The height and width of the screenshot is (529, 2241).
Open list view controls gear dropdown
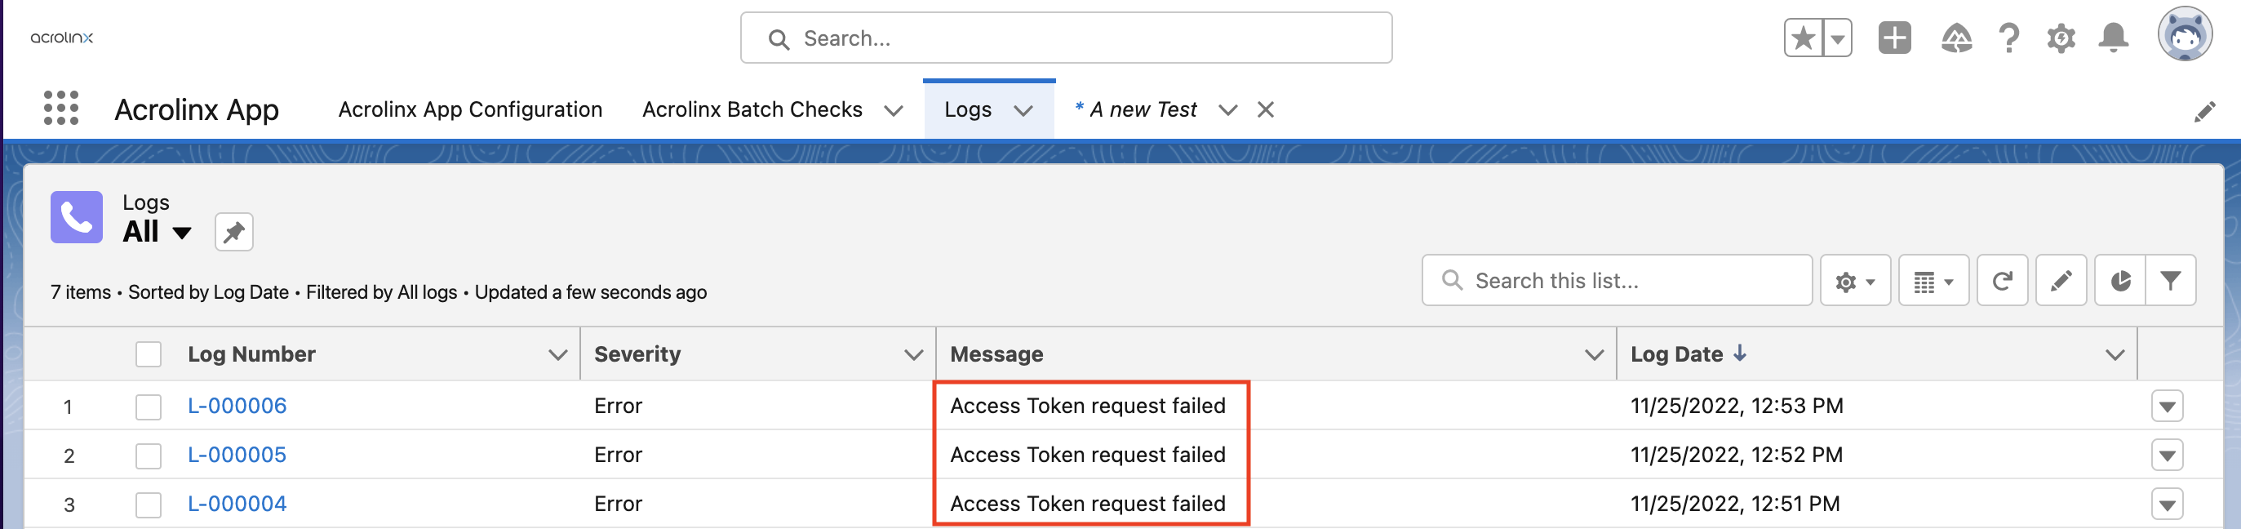1856,281
